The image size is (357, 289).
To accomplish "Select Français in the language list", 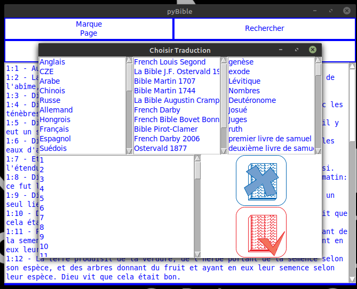I will pos(54,129).
